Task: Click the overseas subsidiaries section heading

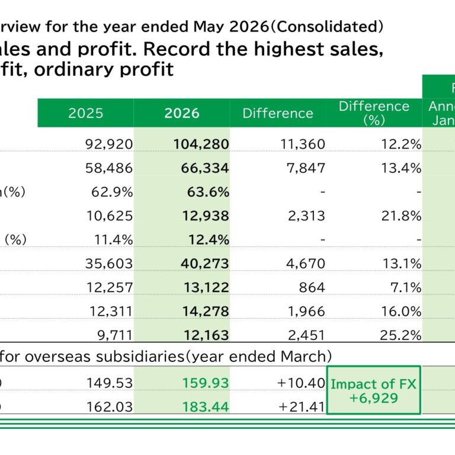Action: 165,357
